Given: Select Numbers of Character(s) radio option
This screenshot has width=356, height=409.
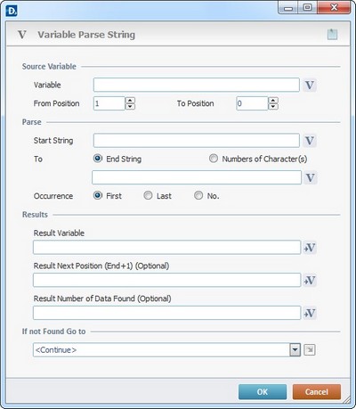Looking at the screenshot, I should click(x=214, y=159).
